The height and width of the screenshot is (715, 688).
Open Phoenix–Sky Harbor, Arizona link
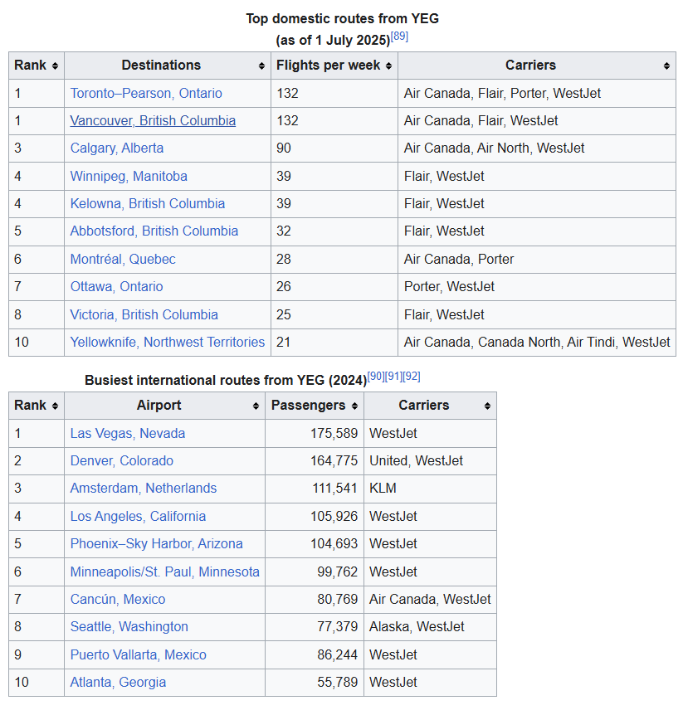tap(156, 543)
